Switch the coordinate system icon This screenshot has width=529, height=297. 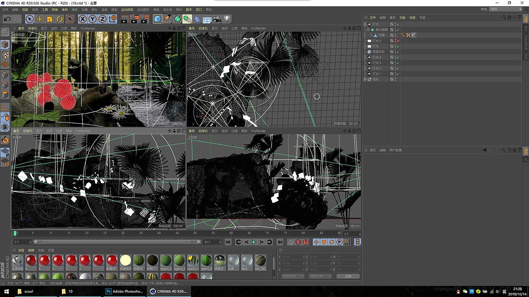point(112,19)
